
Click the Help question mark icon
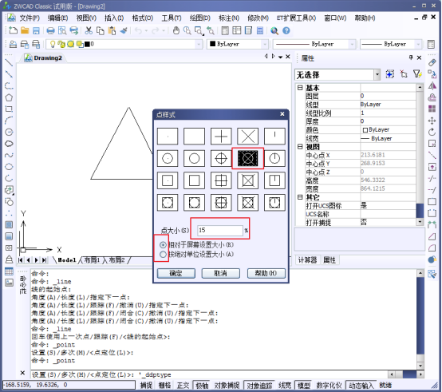tap(286, 30)
